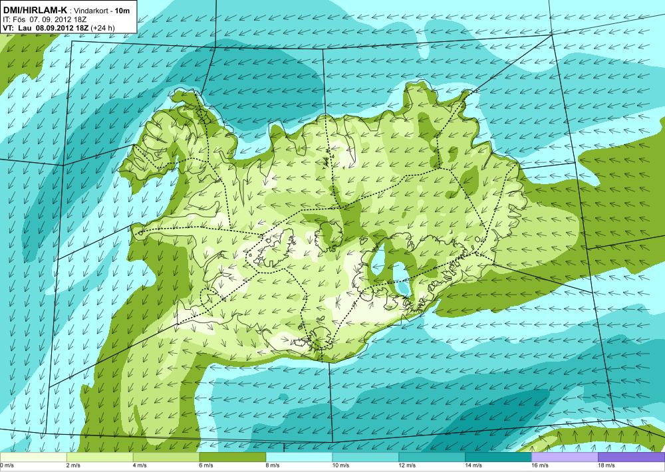Click the '2 m/s' legend label
The image size is (665, 472).
point(74,465)
